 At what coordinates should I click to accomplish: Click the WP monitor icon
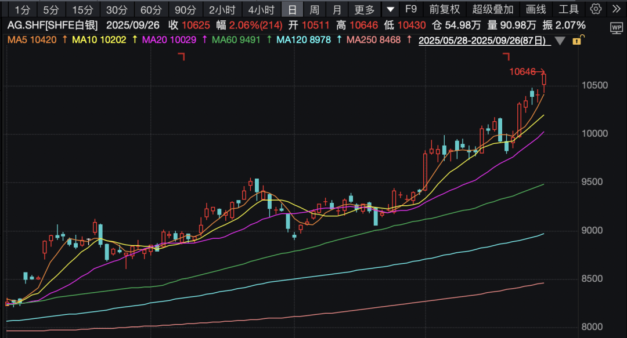pos(616,28)
